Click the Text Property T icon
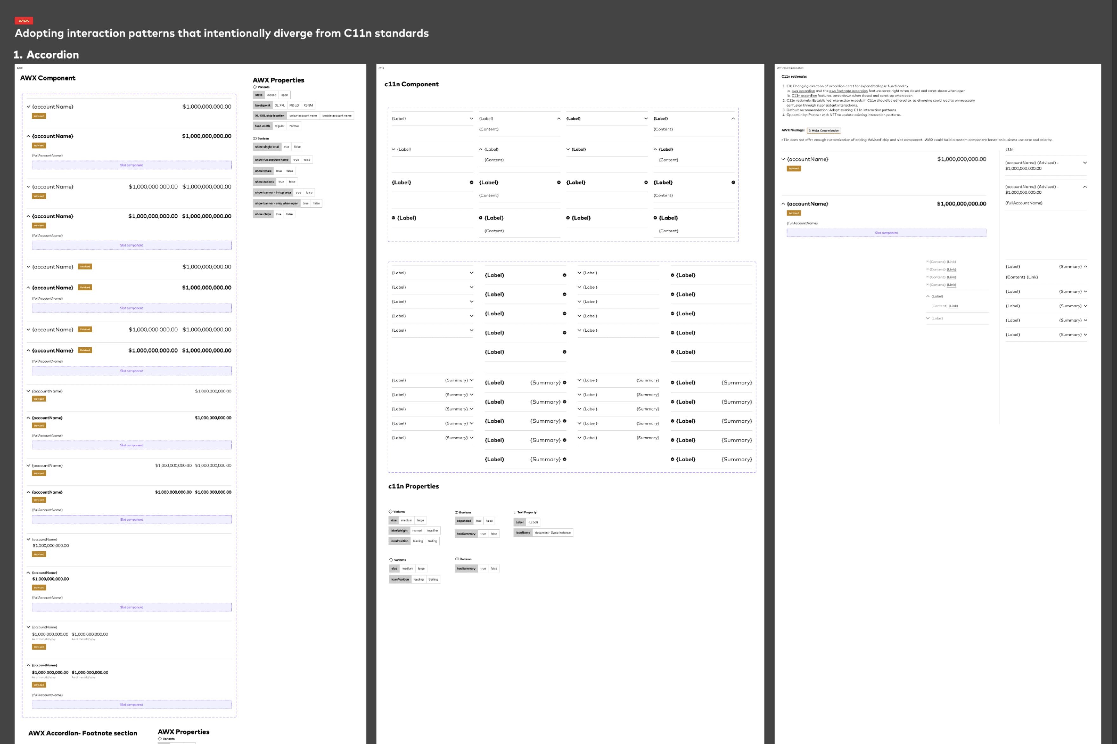Screen dimensions: 1117x744 point(515,512)
